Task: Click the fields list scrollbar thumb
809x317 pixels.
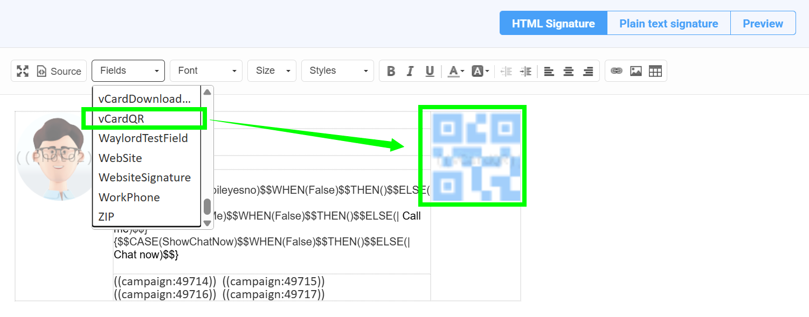Action: (x=207, y=207)
